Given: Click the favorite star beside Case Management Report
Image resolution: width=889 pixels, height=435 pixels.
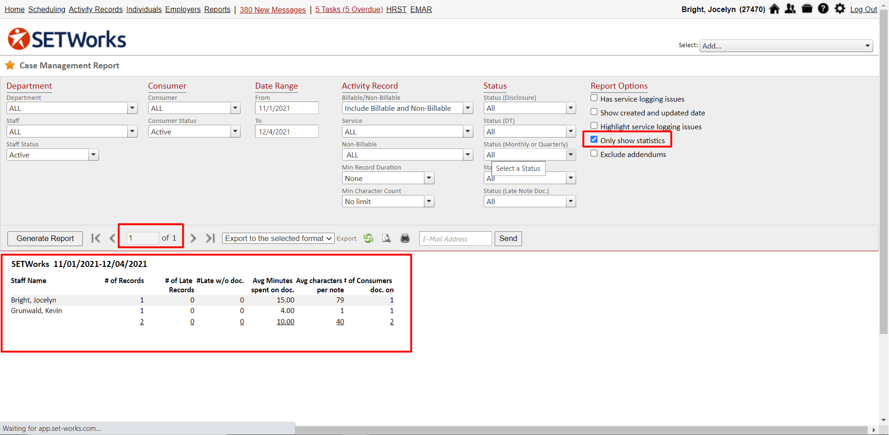Looking at the screenshot, I should (x=10, y=65).
